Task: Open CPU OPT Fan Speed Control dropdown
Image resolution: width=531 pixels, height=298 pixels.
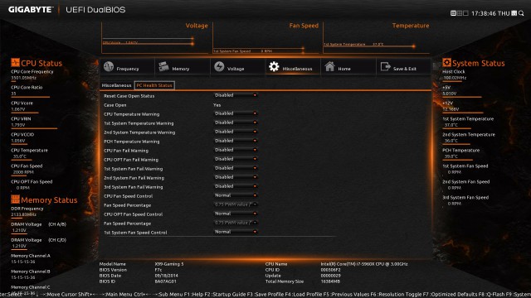Action: coord(236,214)
